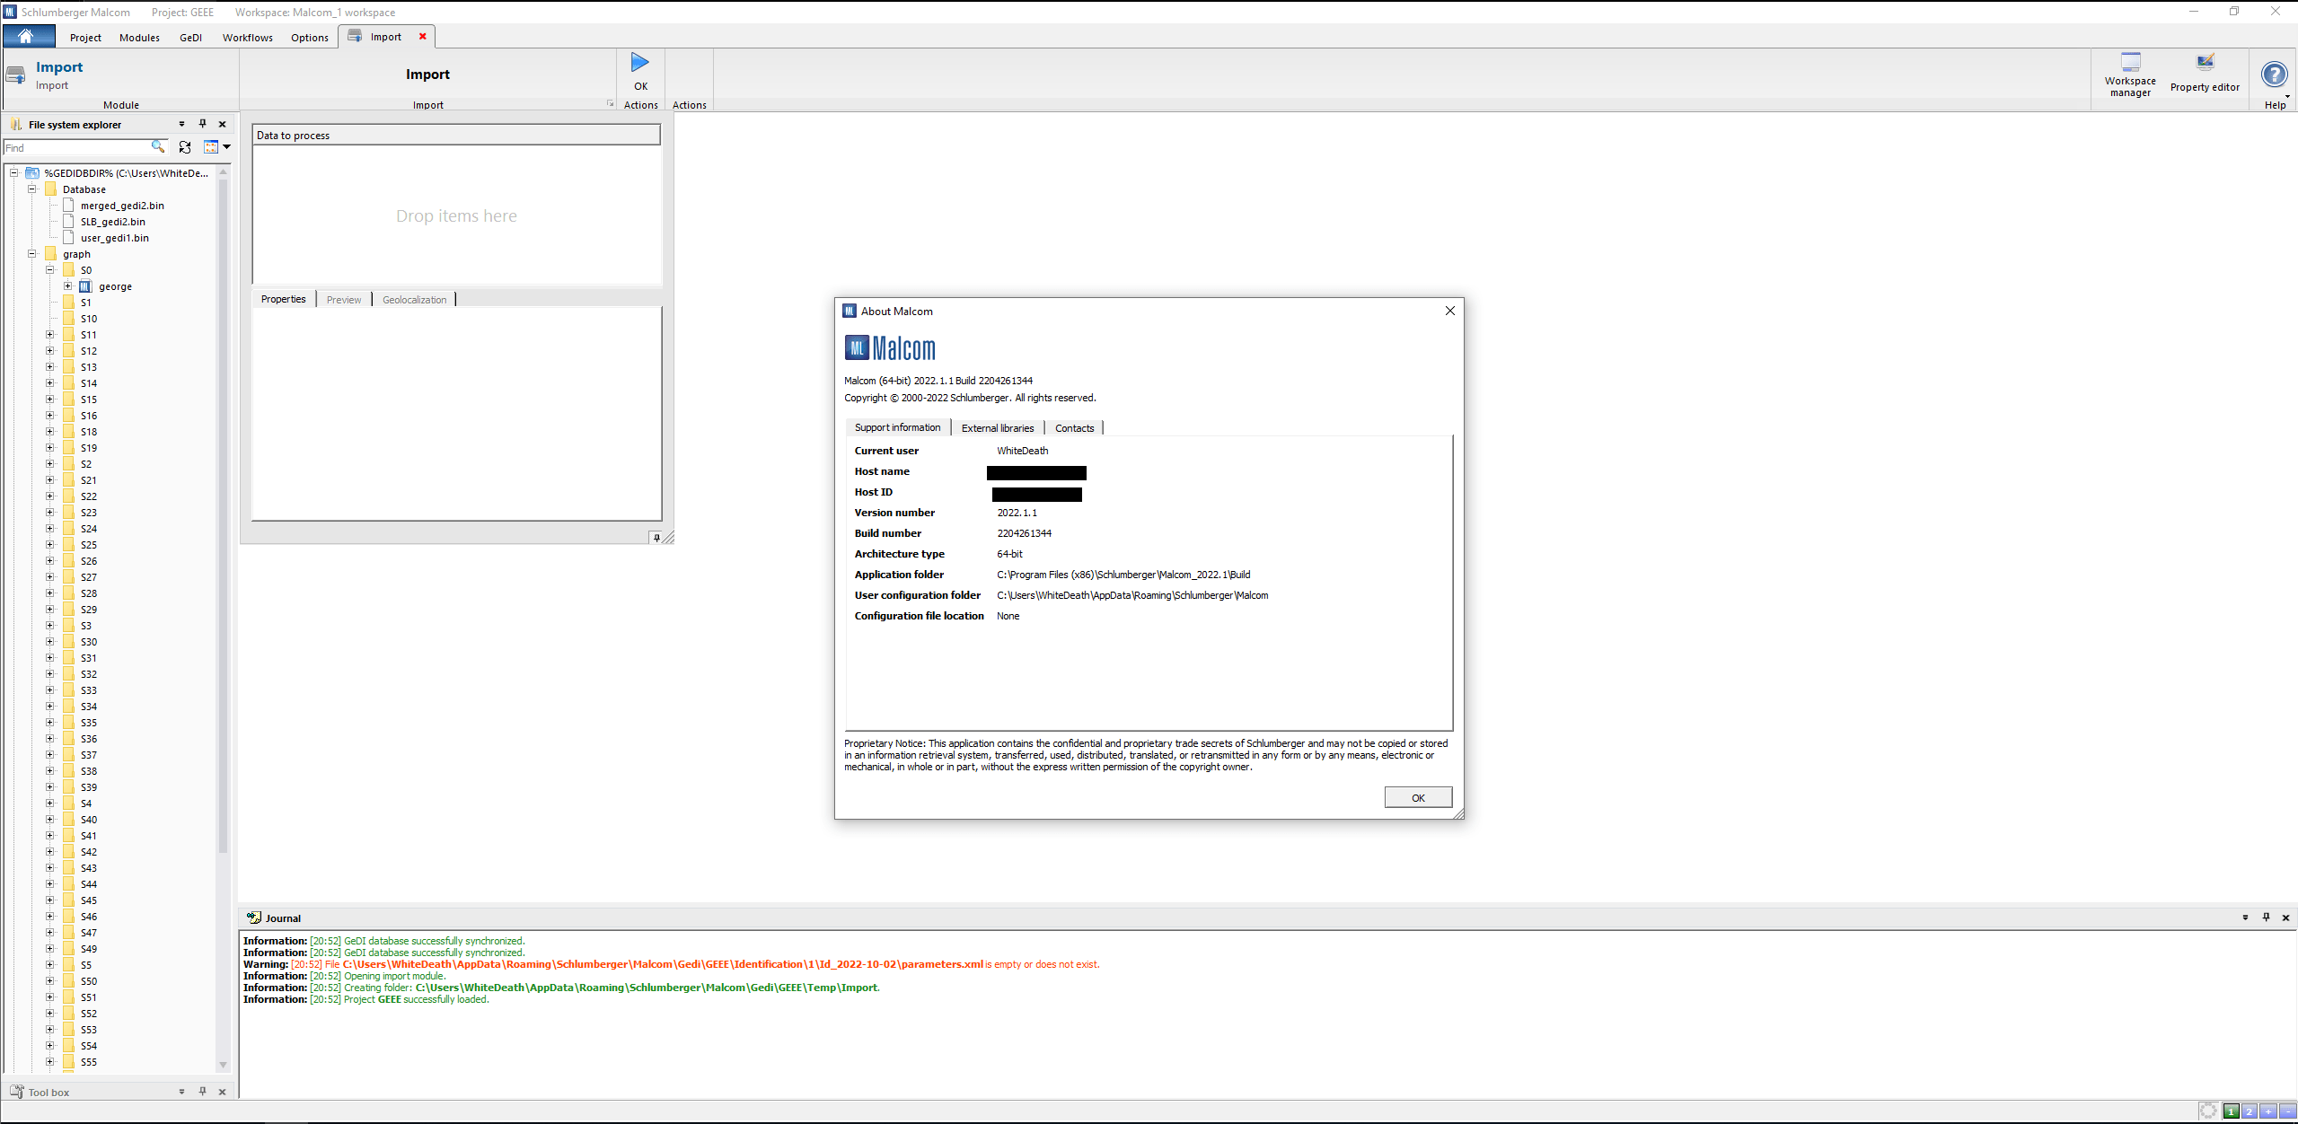The width and height of the screenshot is (2298, 1124).
Task: Open File system explorer panel options menu
Action: (181, 124)
